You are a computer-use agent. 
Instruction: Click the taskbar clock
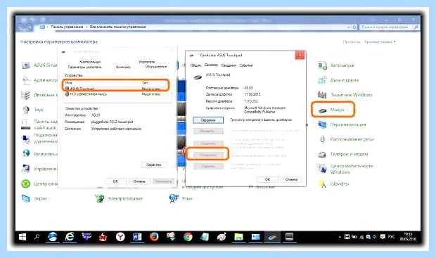pos(408,237)
